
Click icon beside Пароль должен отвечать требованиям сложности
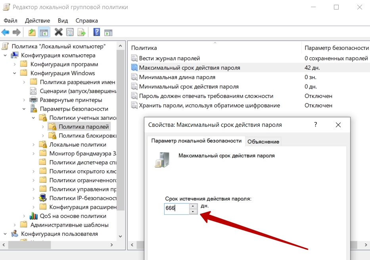click(x=134, y=96)
